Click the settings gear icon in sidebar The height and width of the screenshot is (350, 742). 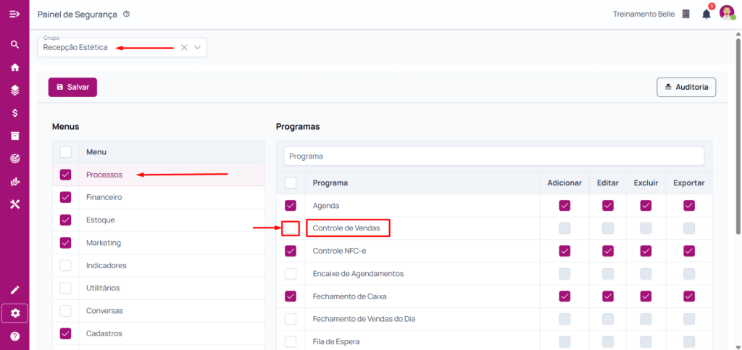tap(14, 313)
